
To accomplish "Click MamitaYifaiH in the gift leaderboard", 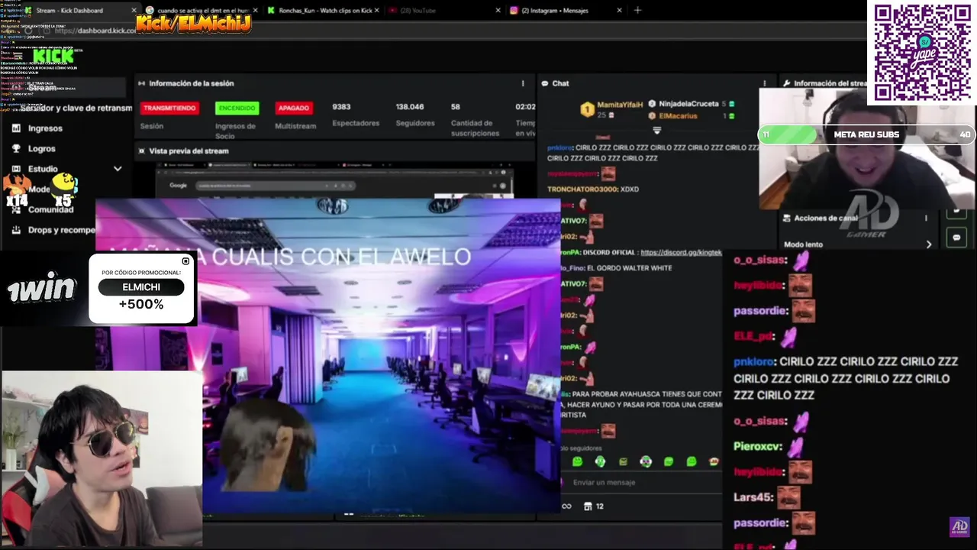I will (x=620, y=104).
